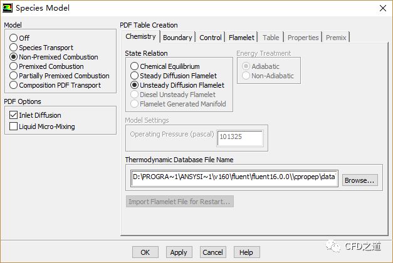Select the Species Transport model

click(14, 48)
